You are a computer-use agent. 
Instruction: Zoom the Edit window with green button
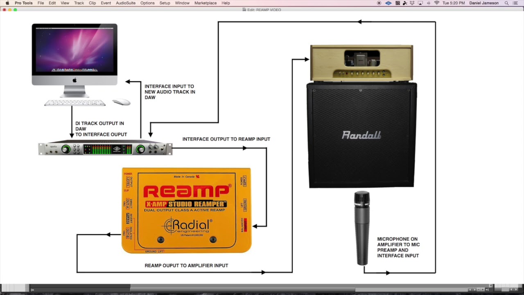(x=15, y=9)
